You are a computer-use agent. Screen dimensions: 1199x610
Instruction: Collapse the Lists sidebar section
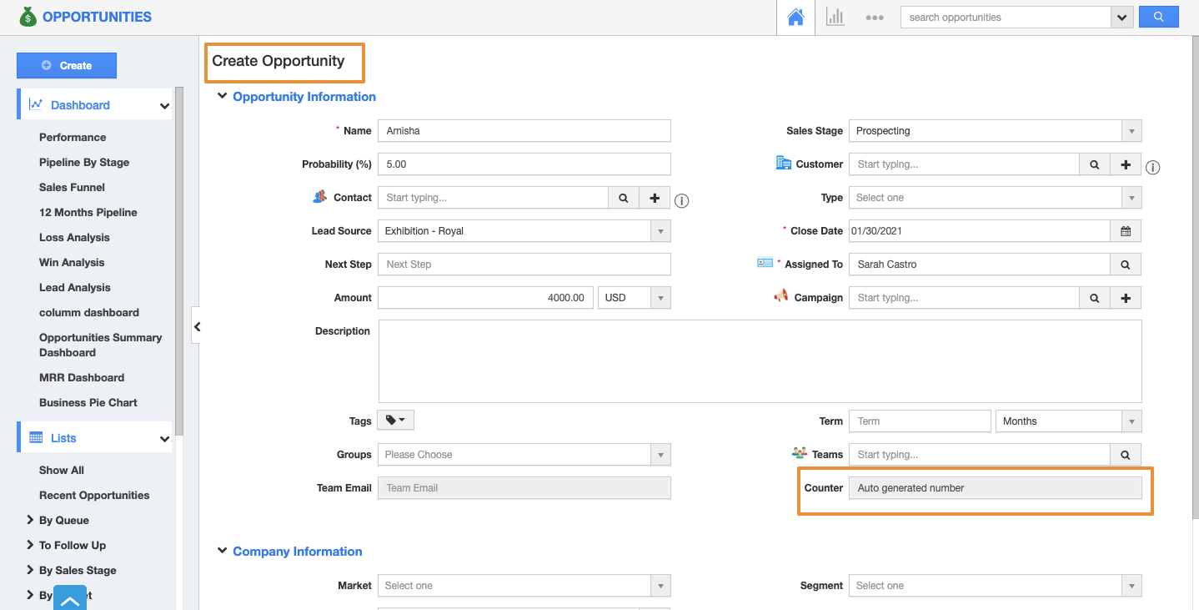[x=164, y=439]
